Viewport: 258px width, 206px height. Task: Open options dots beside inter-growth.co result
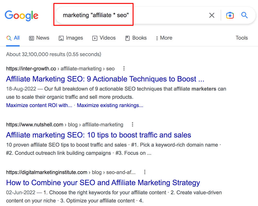[124, 68]
